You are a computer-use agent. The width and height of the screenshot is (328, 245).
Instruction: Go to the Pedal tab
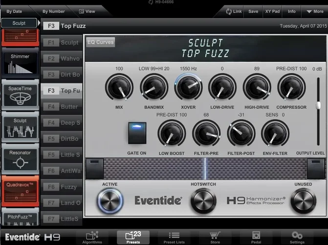256,238
